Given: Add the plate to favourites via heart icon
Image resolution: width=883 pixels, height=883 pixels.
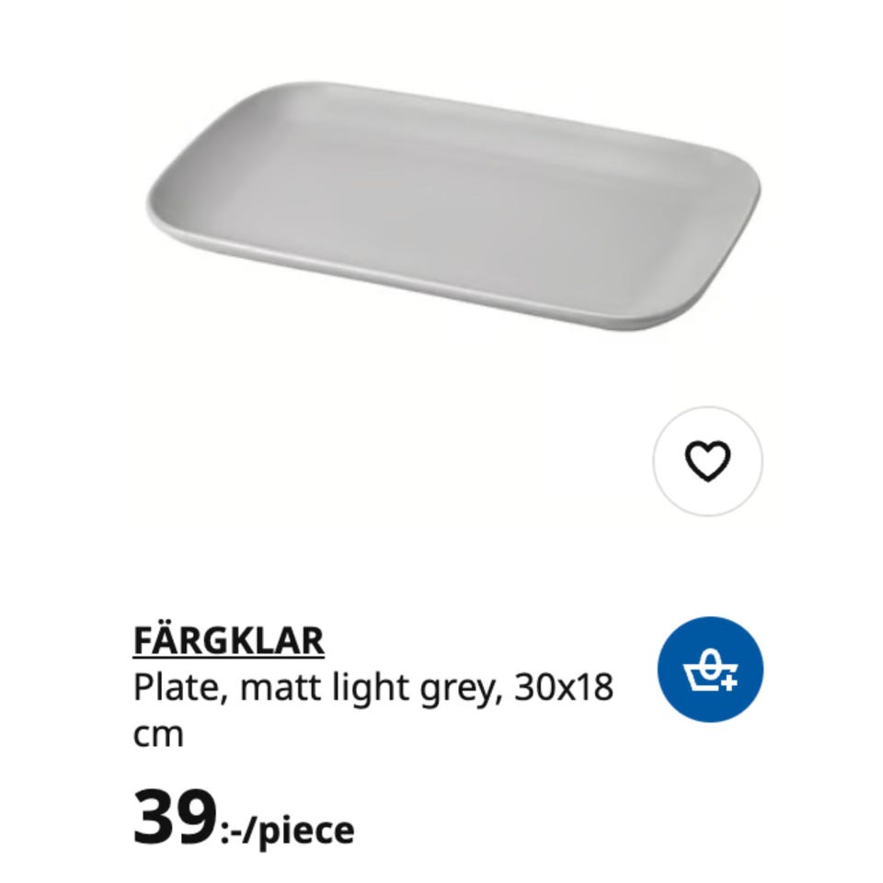Looking at the screenshot, I should (708, 461).
